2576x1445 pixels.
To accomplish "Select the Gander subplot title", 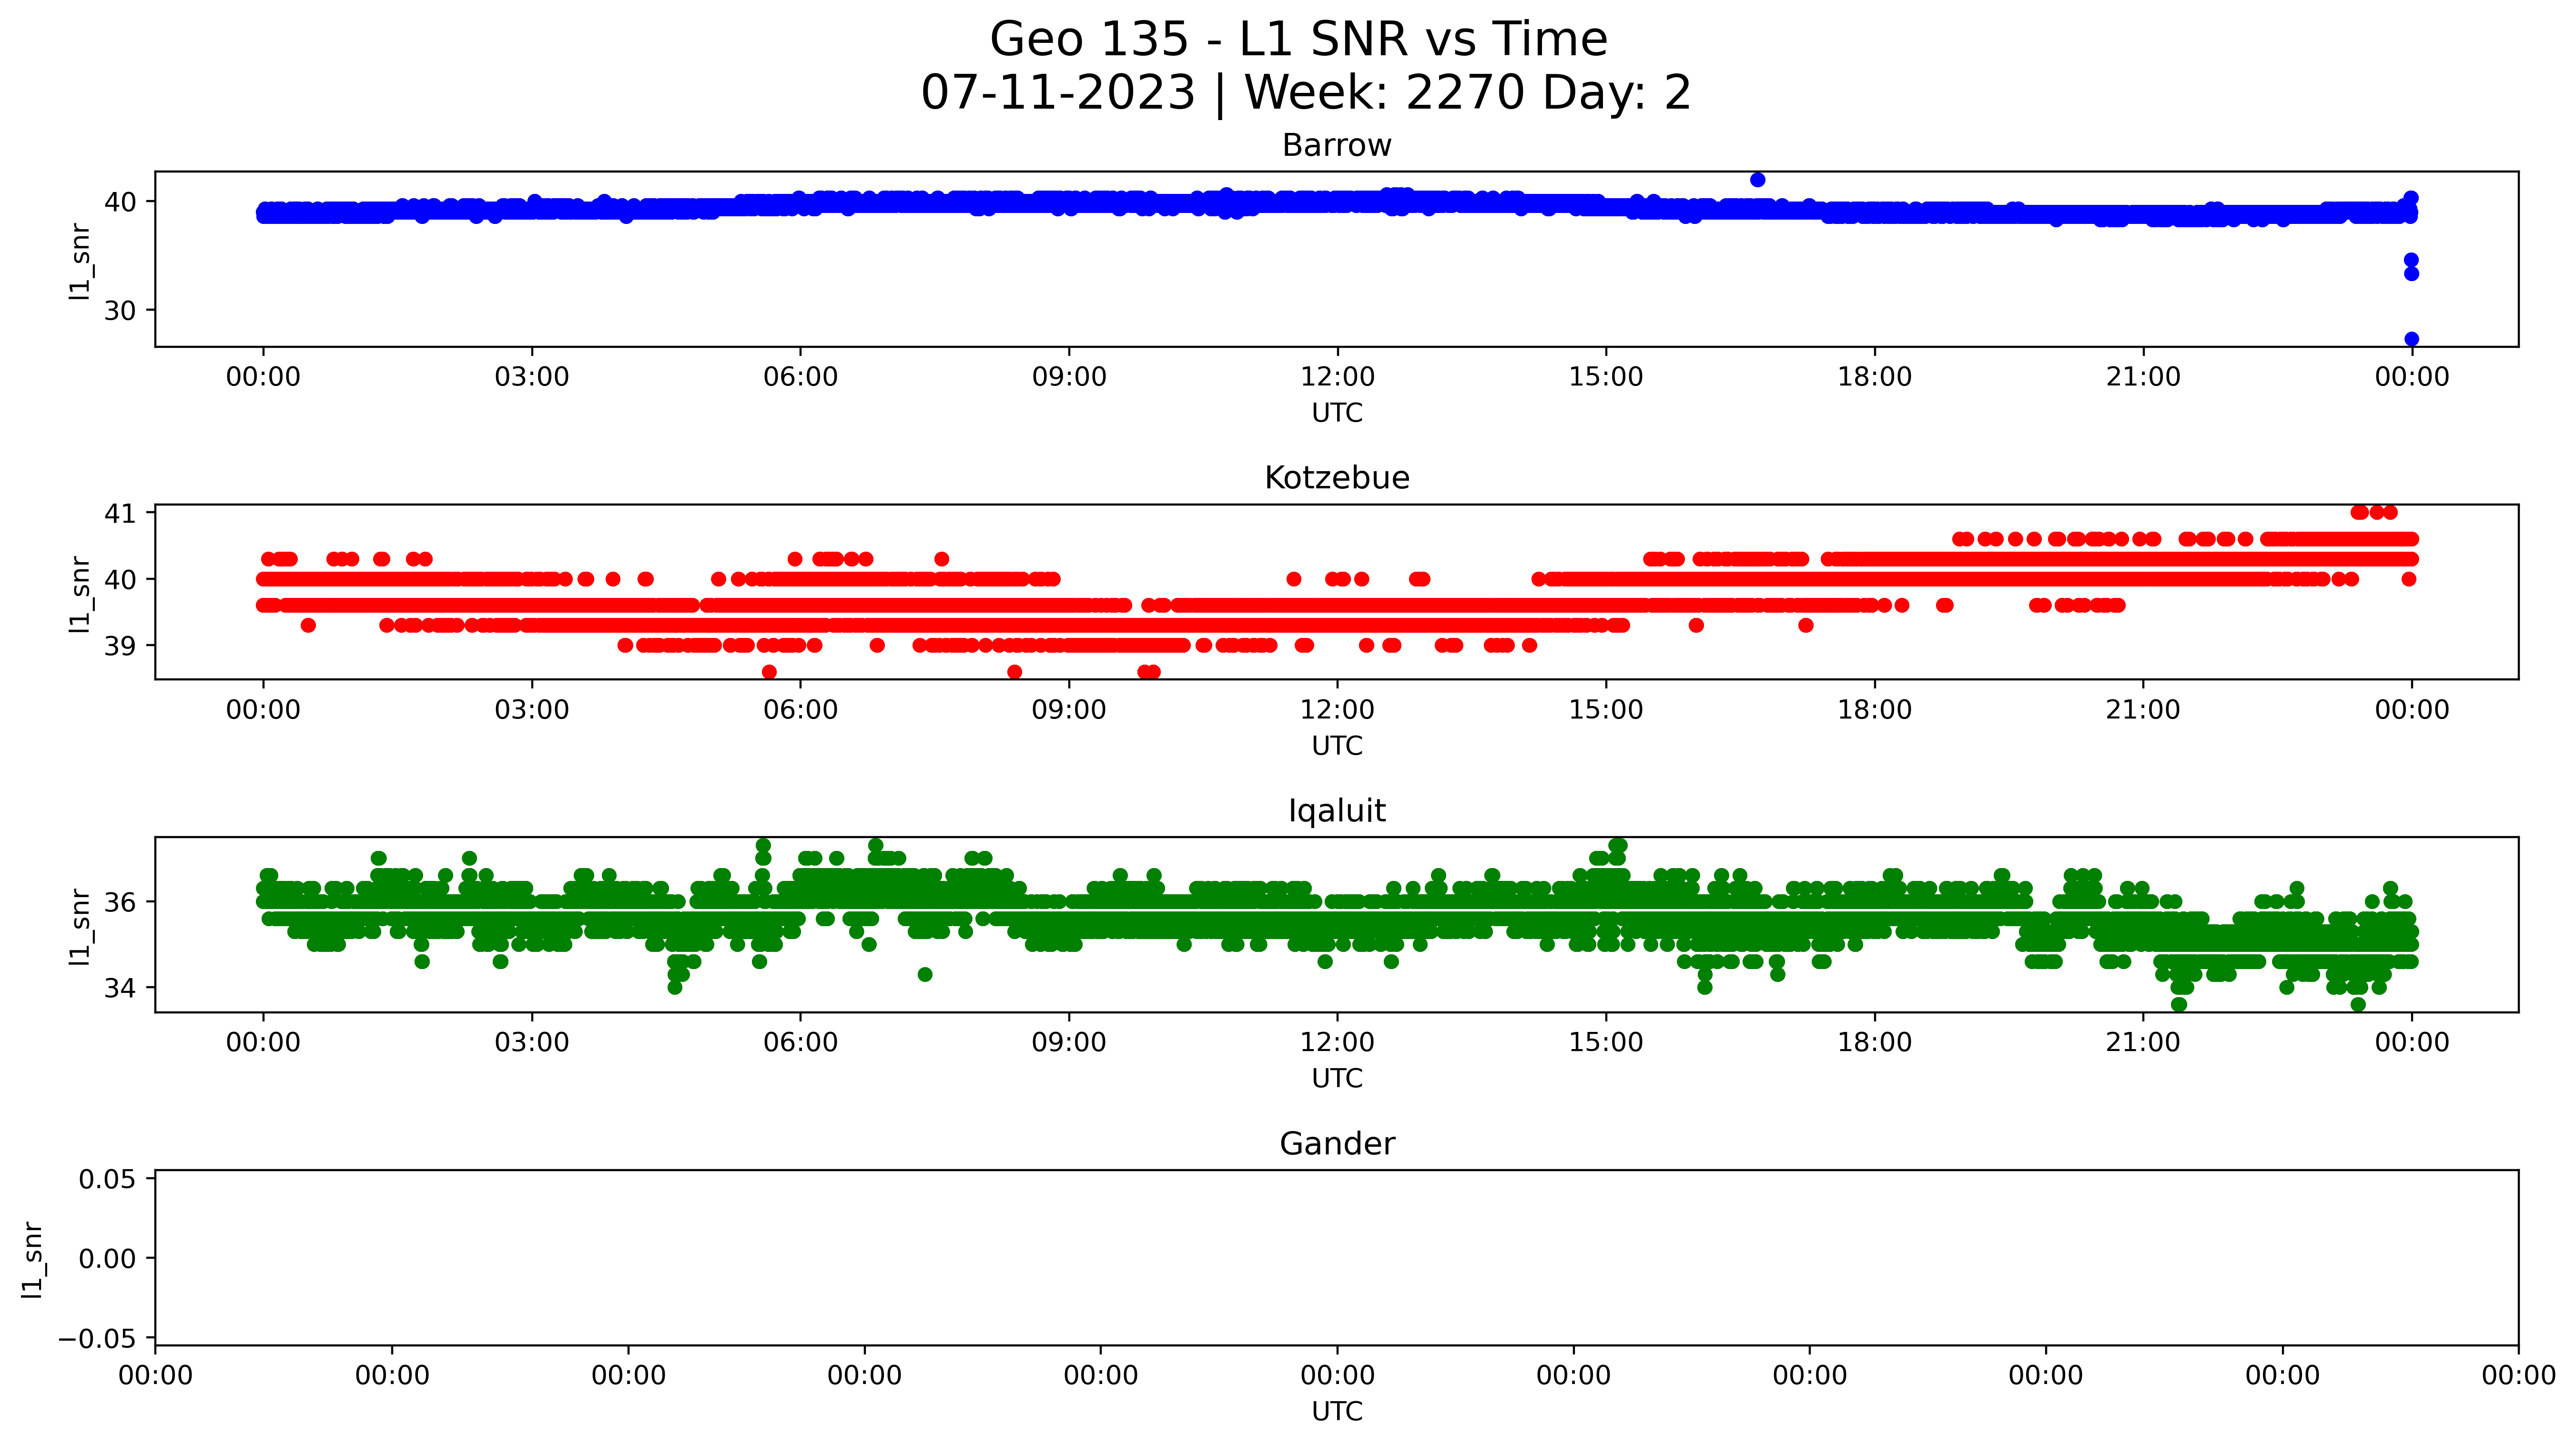I will point(1337,1144).
